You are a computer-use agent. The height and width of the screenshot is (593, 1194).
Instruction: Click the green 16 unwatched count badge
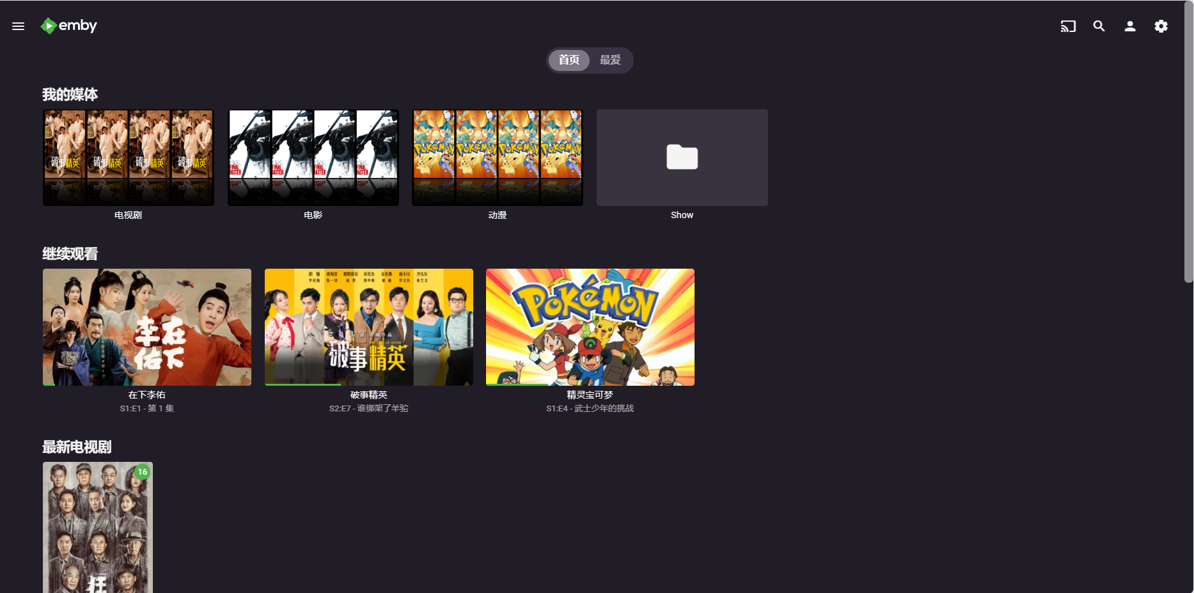click(x=143, y=472)
